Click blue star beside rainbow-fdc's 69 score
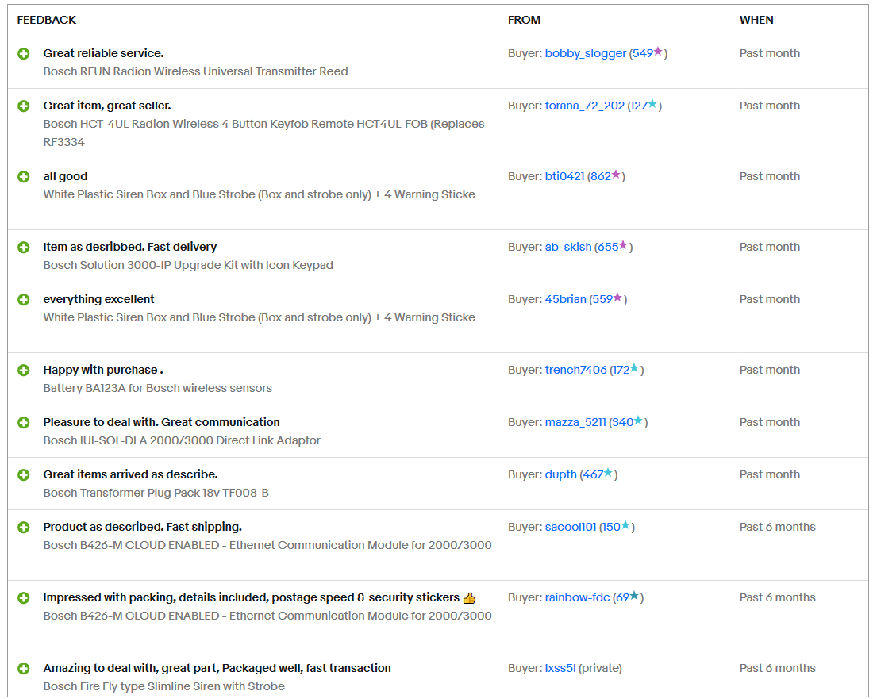This screenshot has height=699, width=877. [634, 596]
